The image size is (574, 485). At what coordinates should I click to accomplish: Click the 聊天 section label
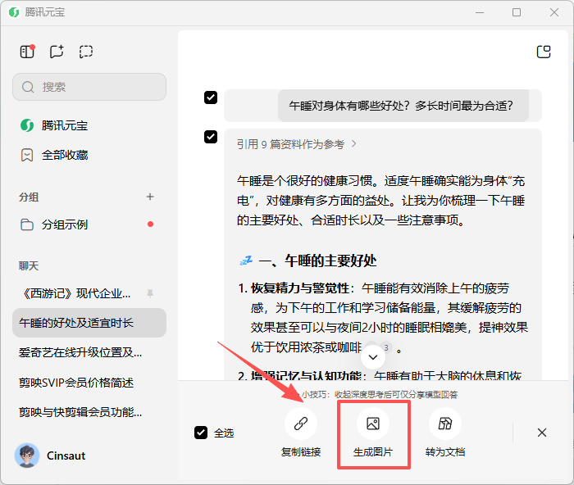[29, 266]
